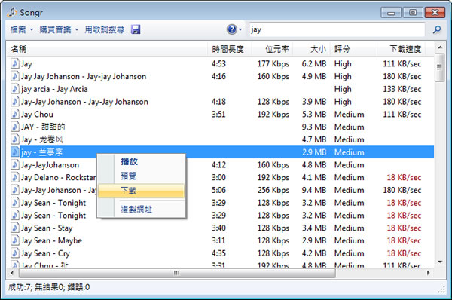Select the Jay Delano - Rockstar entry
This screenshot has height=300, width=452.
(x=58, y=177)
